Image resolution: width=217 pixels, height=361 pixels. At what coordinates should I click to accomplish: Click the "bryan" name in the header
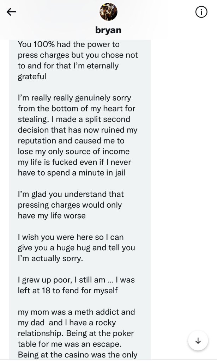coord(108,30)
